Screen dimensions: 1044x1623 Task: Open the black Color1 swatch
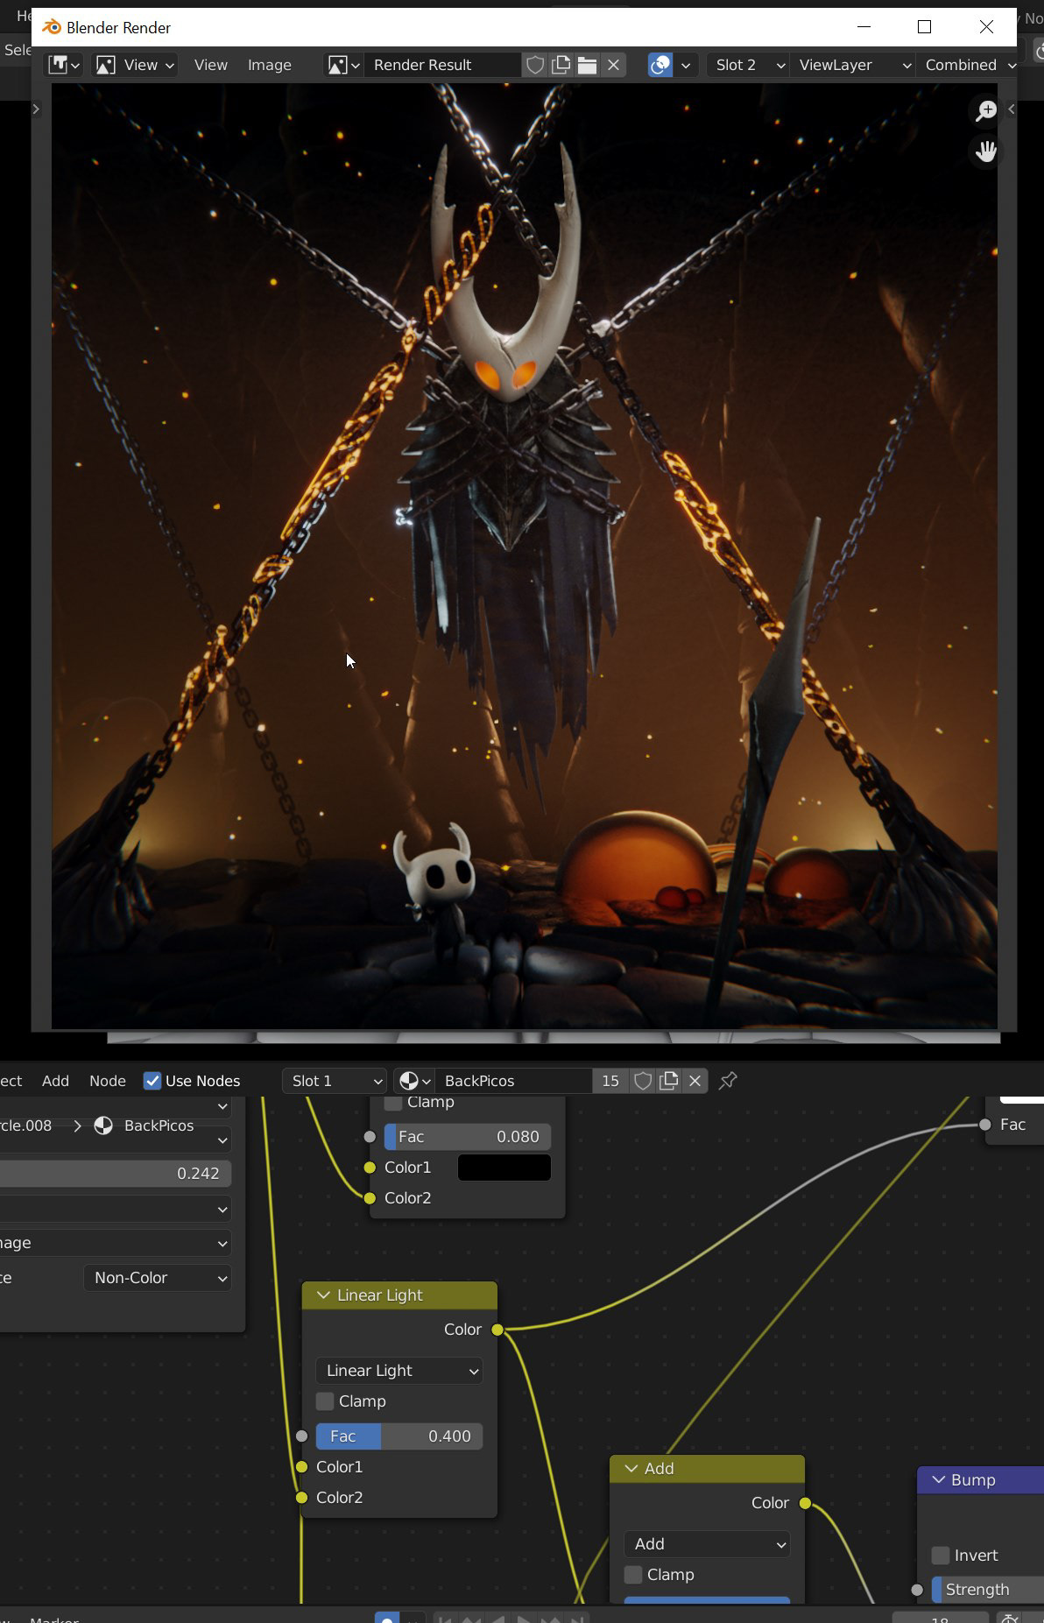(504, 1168)
